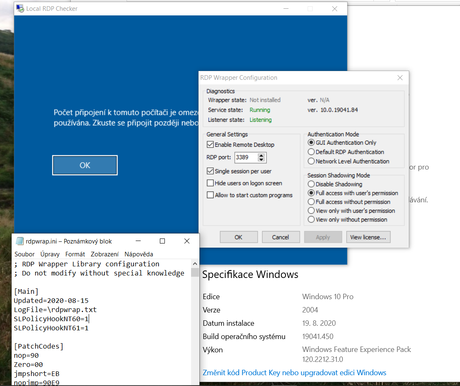Viewport: 460px width, 386px height.
Task: Click the jmpshort=EB line
Action: [37, 374]
